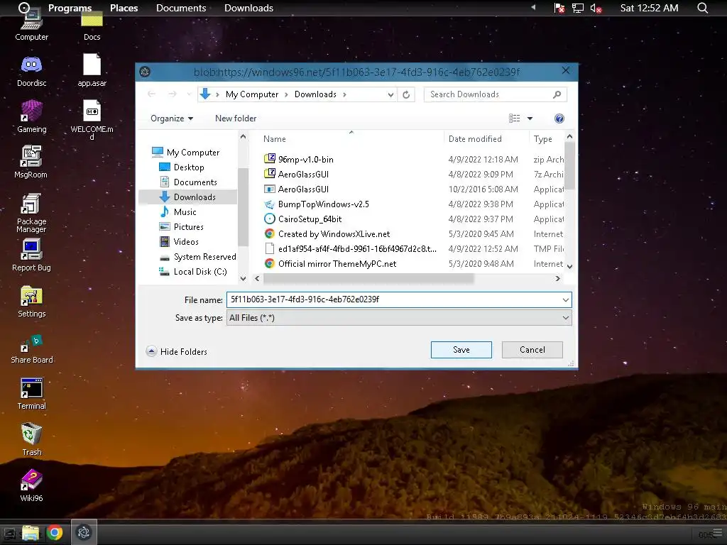Open the Documents menu in top bar
727x545 pixels.
point(181,8)
